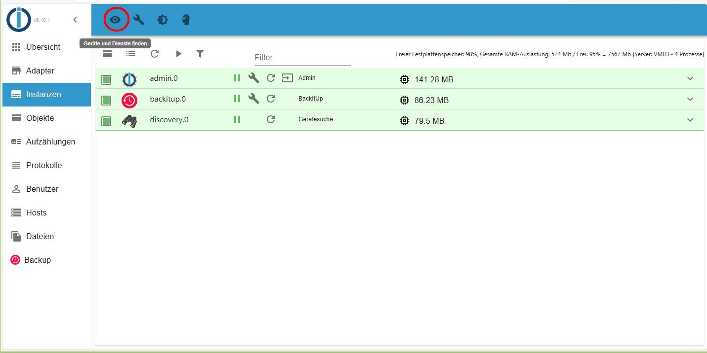Image resolution: width=707 pixels, height=353 pixels.
Task: Click the 79.5 MB memory value
Action: click(429, 121)
